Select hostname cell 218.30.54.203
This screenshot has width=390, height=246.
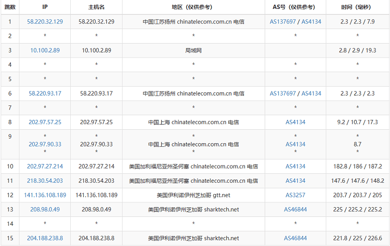click(x=96, y=181)
